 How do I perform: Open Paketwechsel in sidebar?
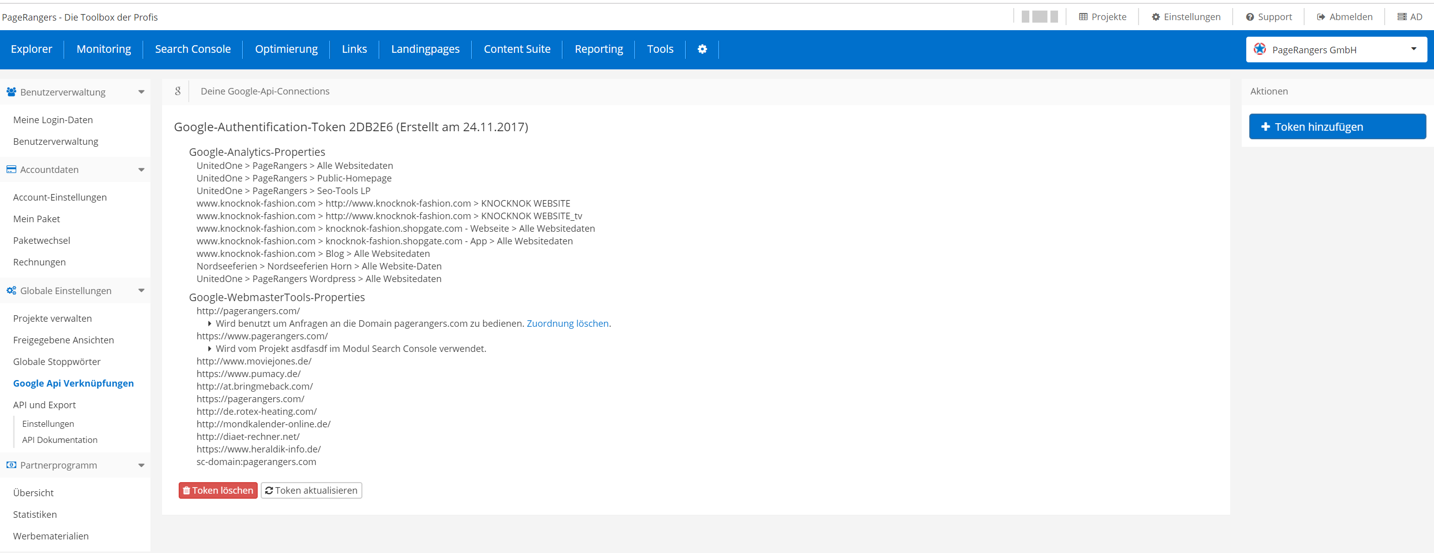[x=42, y=241]
